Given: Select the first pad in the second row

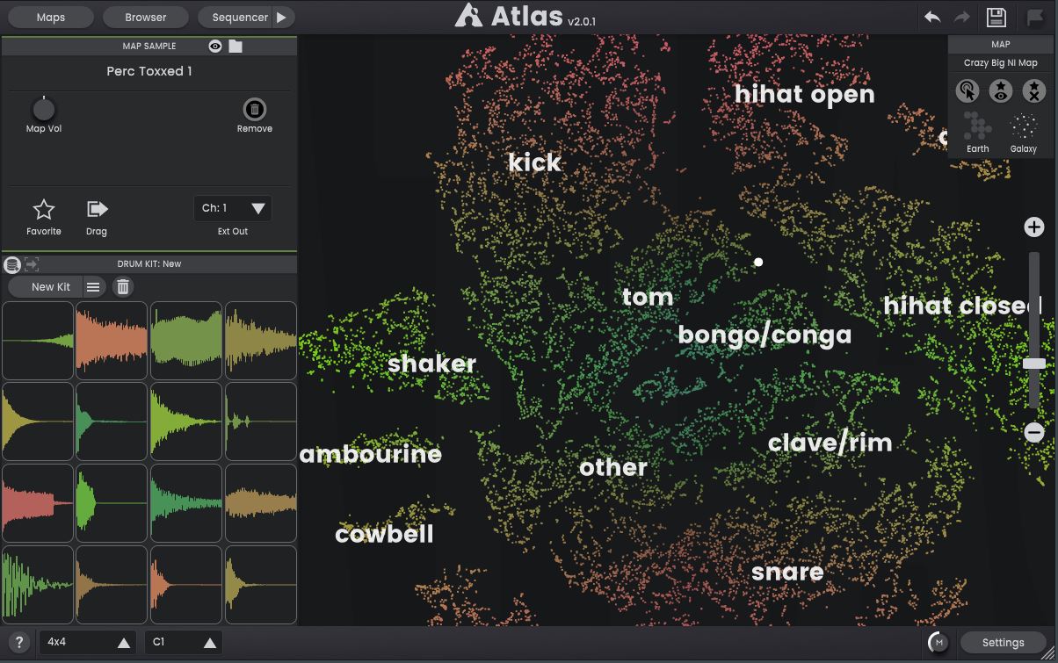Looking at the screenshot, I should [38, 422].
